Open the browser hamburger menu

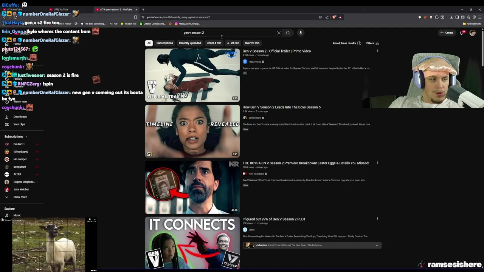click(480, 17)
